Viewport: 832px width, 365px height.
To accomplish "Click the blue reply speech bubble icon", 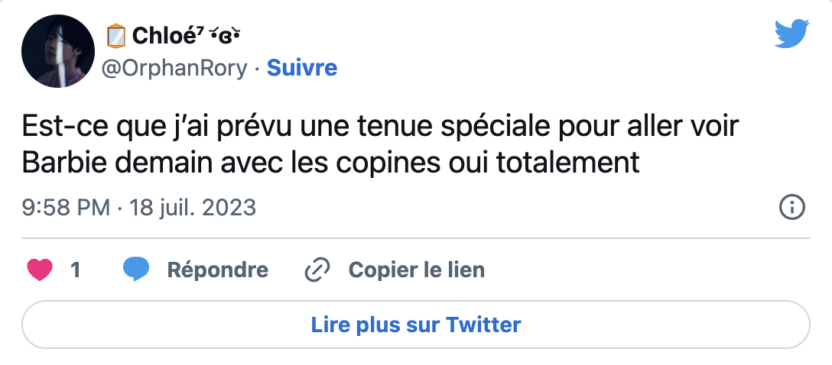I will point(136,270).
